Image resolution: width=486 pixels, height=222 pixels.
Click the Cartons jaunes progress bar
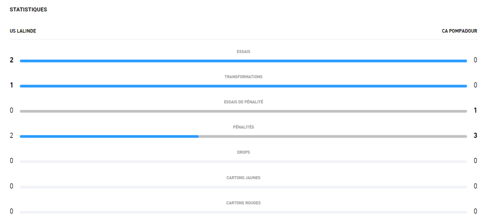coord(243,187)
